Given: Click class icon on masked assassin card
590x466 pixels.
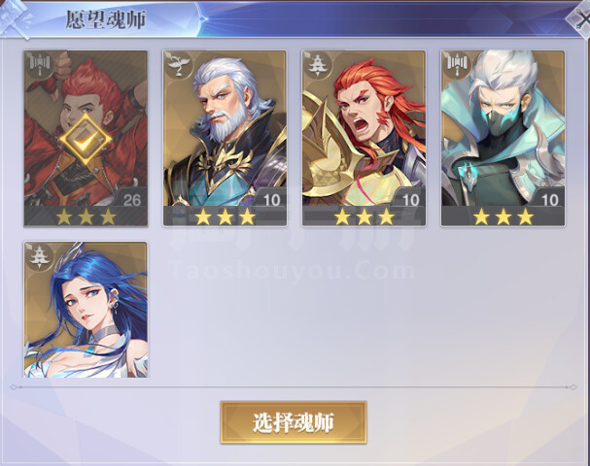Looking at the screenshot, I should coord(456,65).
